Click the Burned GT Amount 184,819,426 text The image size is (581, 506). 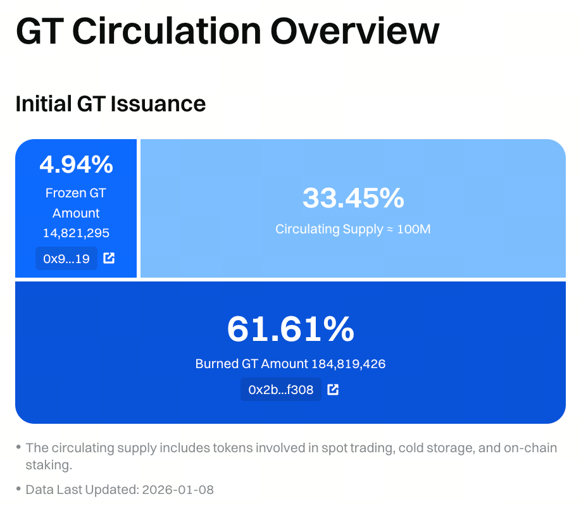290,364
